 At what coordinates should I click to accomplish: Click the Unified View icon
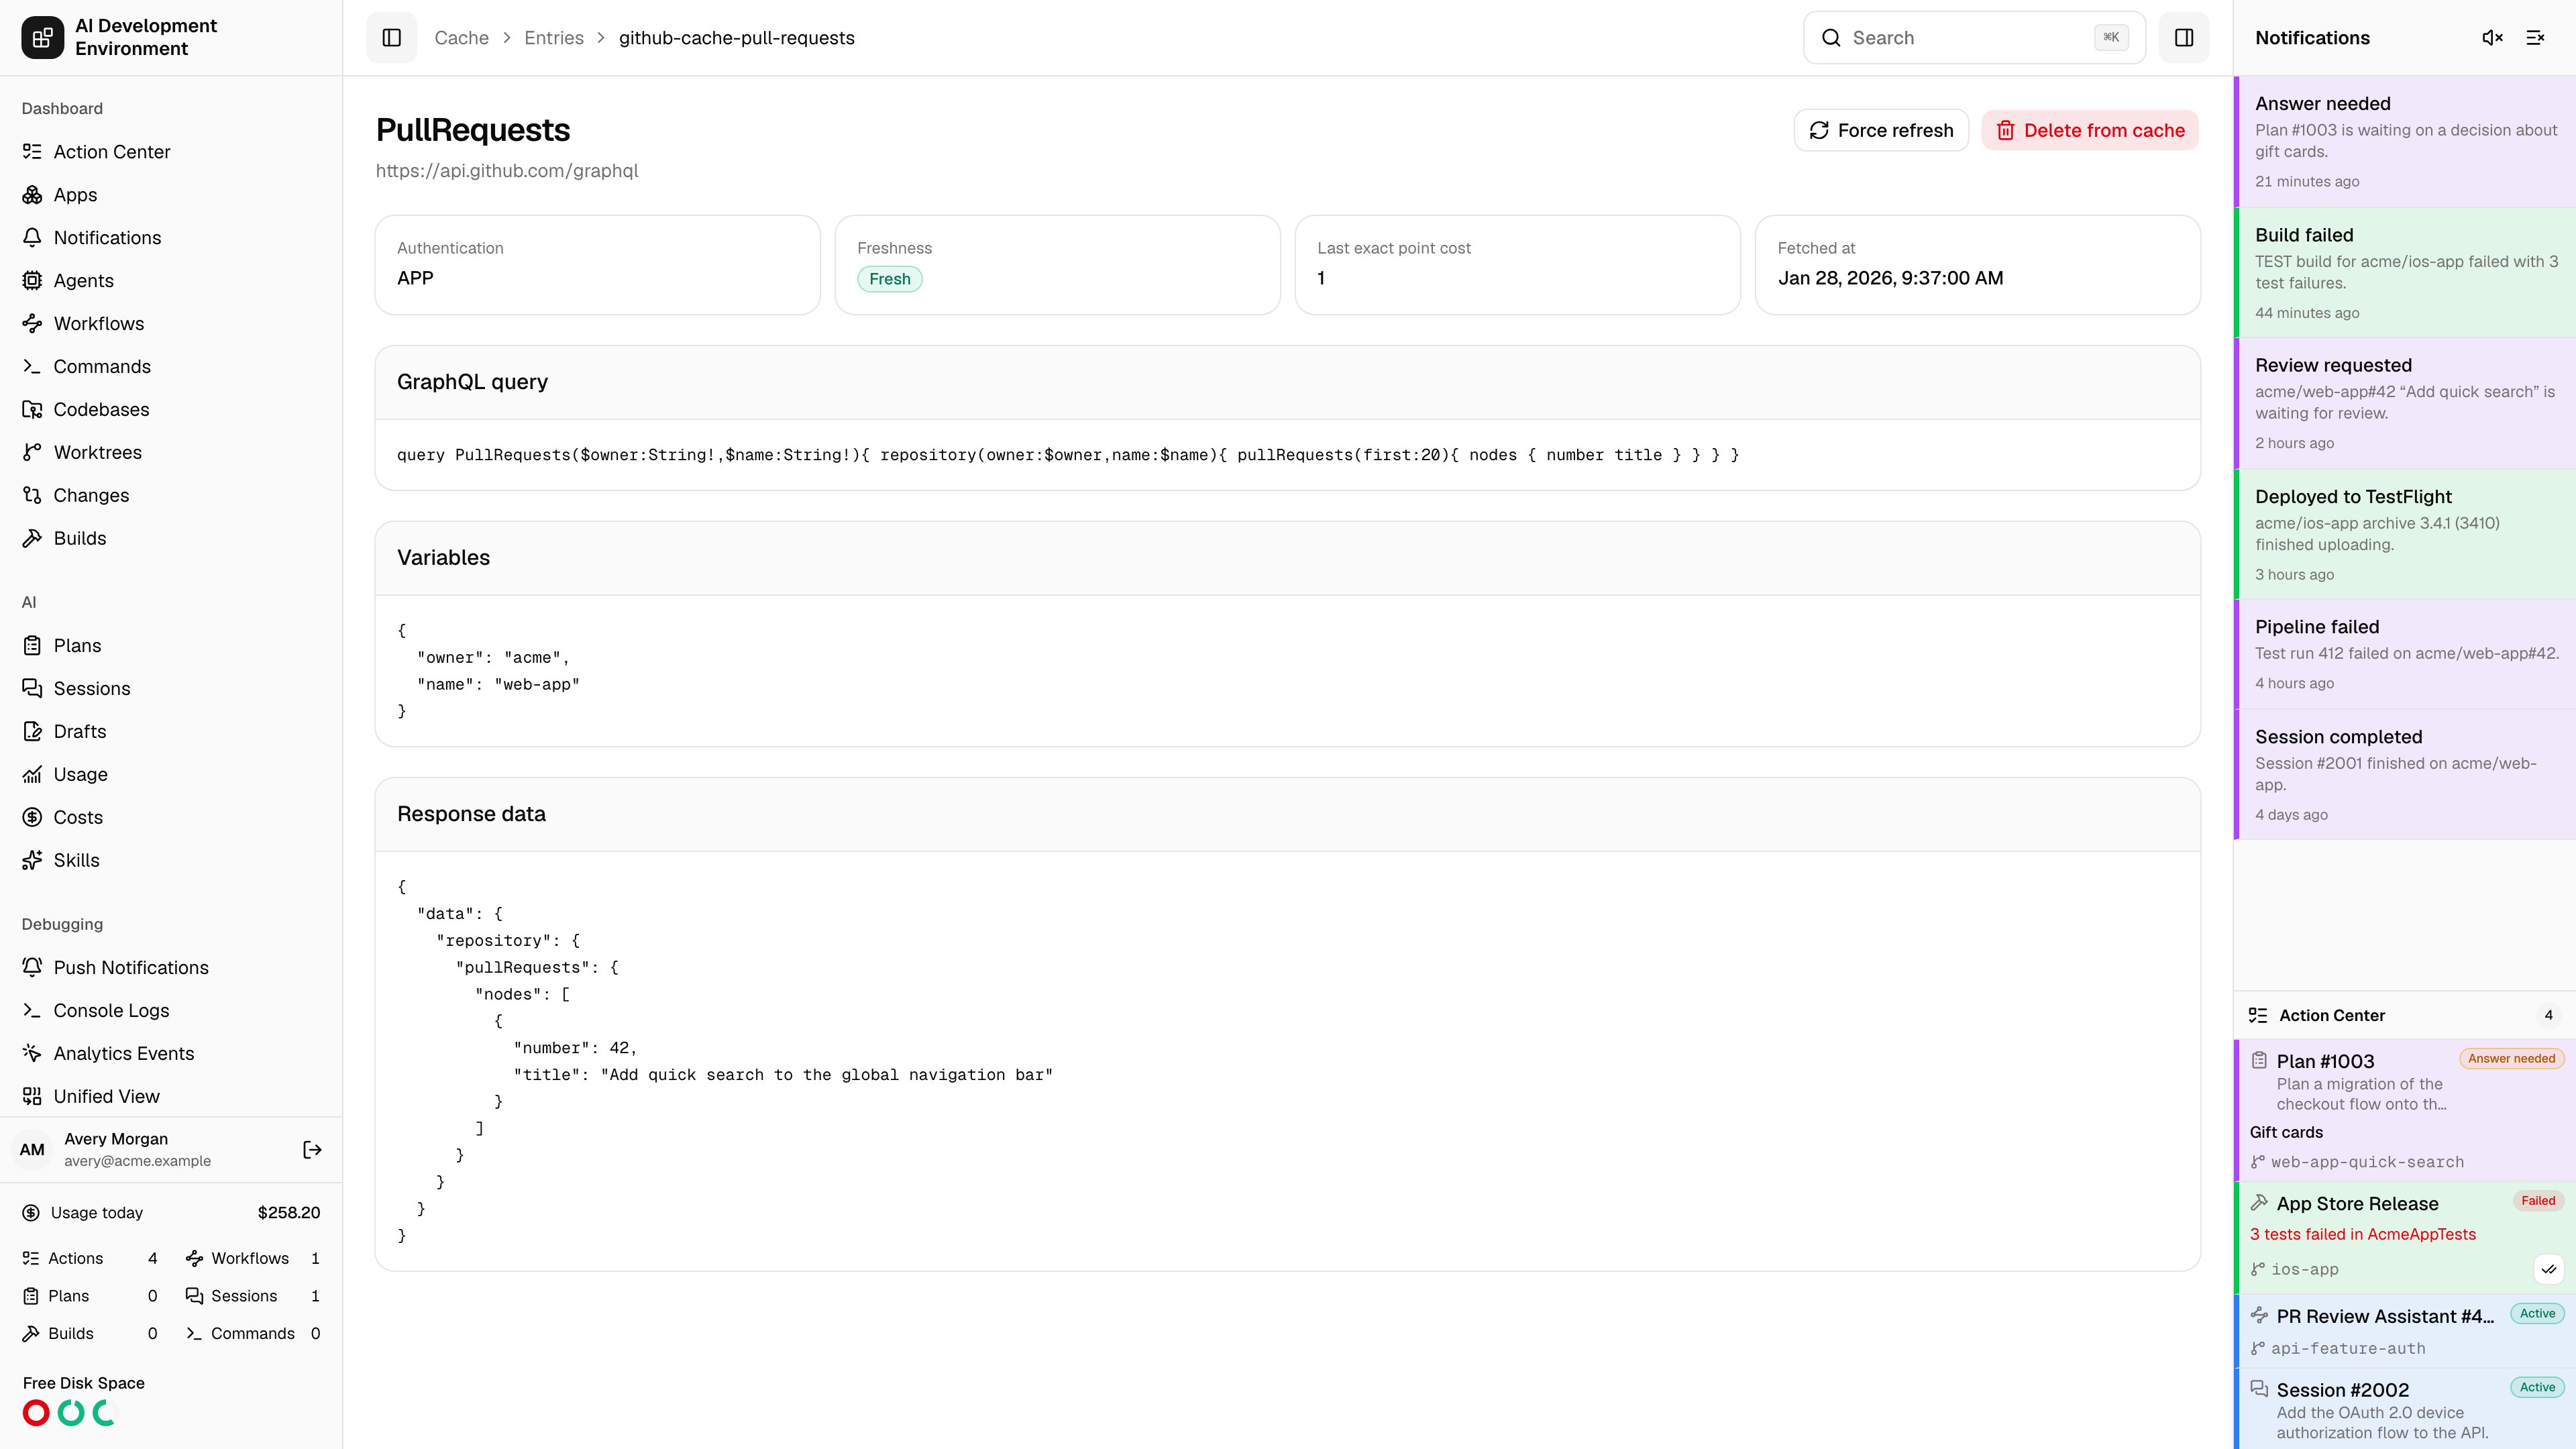[32, 1097]
